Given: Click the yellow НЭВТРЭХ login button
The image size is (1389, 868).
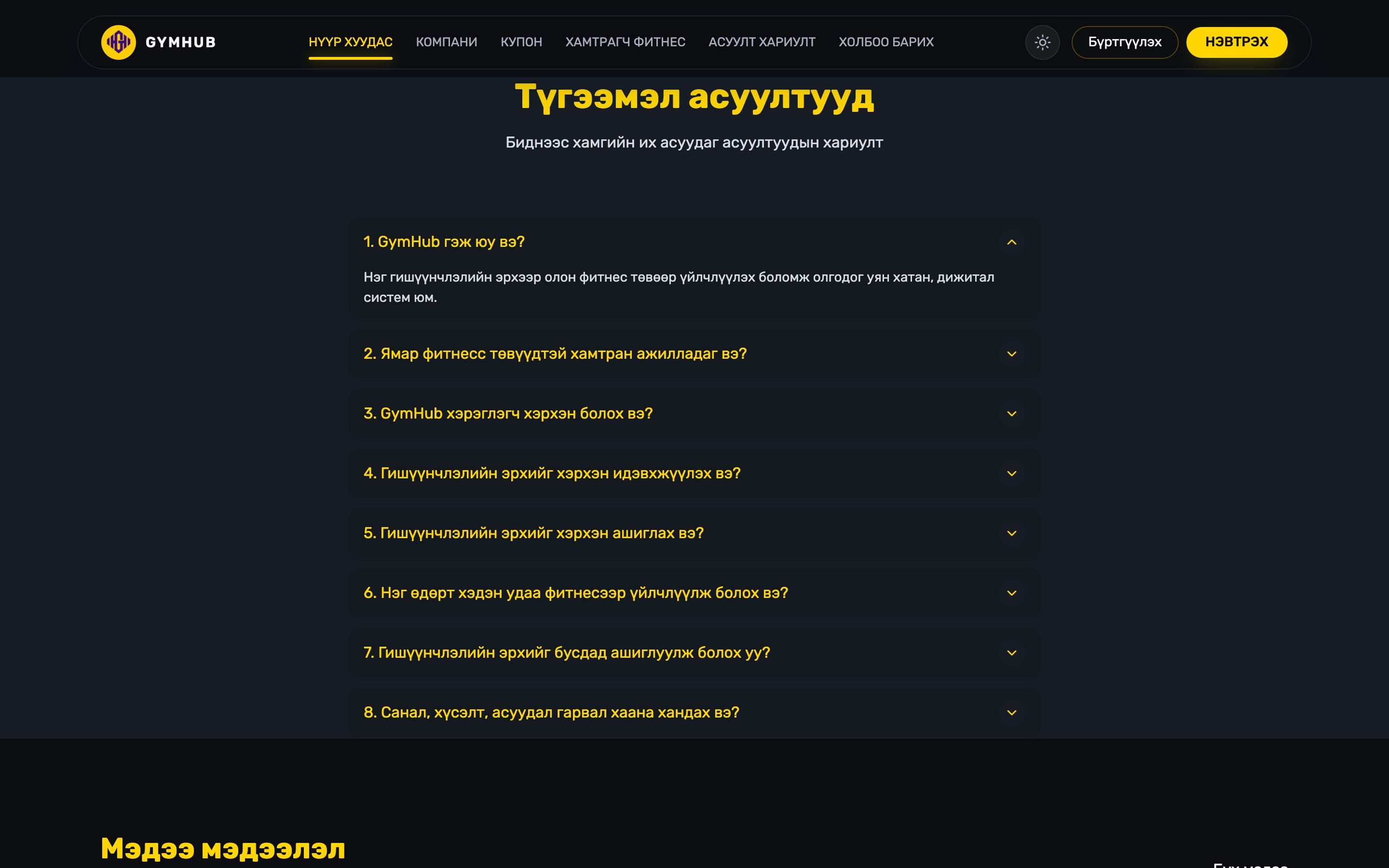Looking at the screenshot, I should point(1236,42).
